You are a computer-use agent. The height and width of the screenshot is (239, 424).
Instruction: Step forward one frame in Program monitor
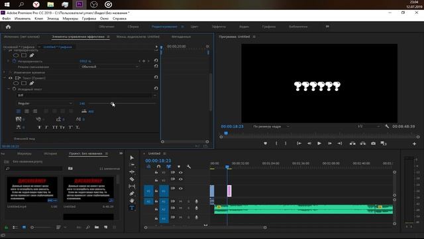click(330, 143)
